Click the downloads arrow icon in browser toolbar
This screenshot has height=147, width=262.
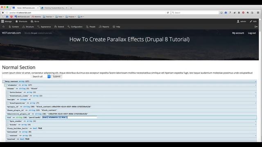point(239,13)
